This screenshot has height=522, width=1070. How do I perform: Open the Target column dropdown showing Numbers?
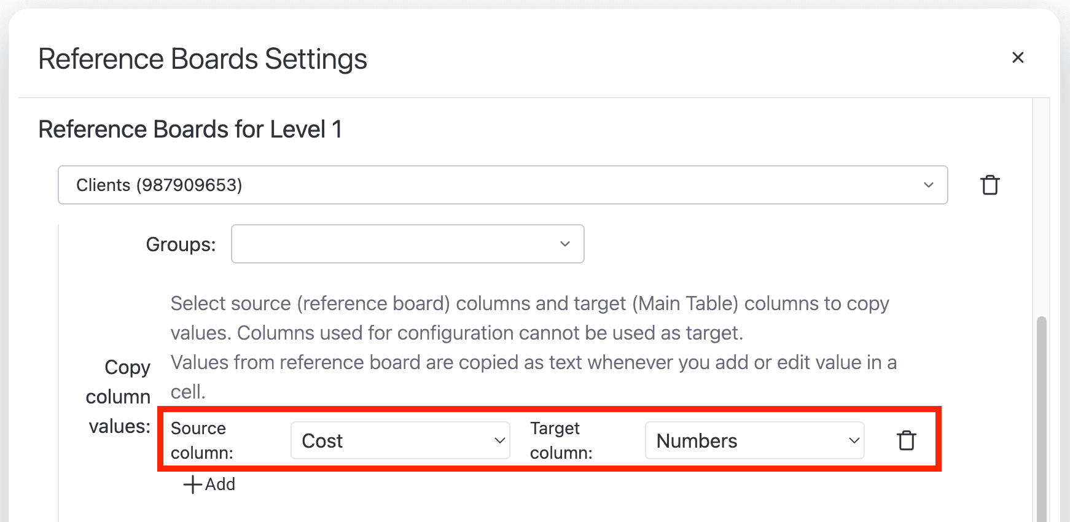pyautogui.click(x=755, y=440)
